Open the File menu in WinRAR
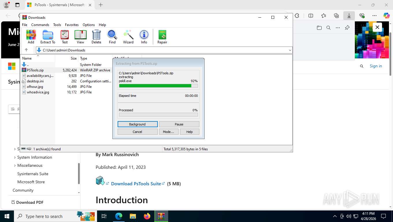Screen dimensions: 393x222 [25, 25]
